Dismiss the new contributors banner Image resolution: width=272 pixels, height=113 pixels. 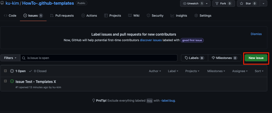coord(256,34)
